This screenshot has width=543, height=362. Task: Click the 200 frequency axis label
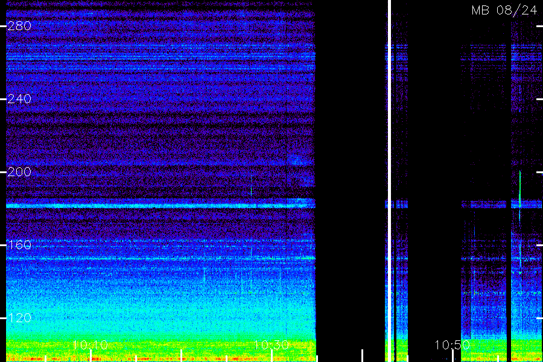(19, 172)
